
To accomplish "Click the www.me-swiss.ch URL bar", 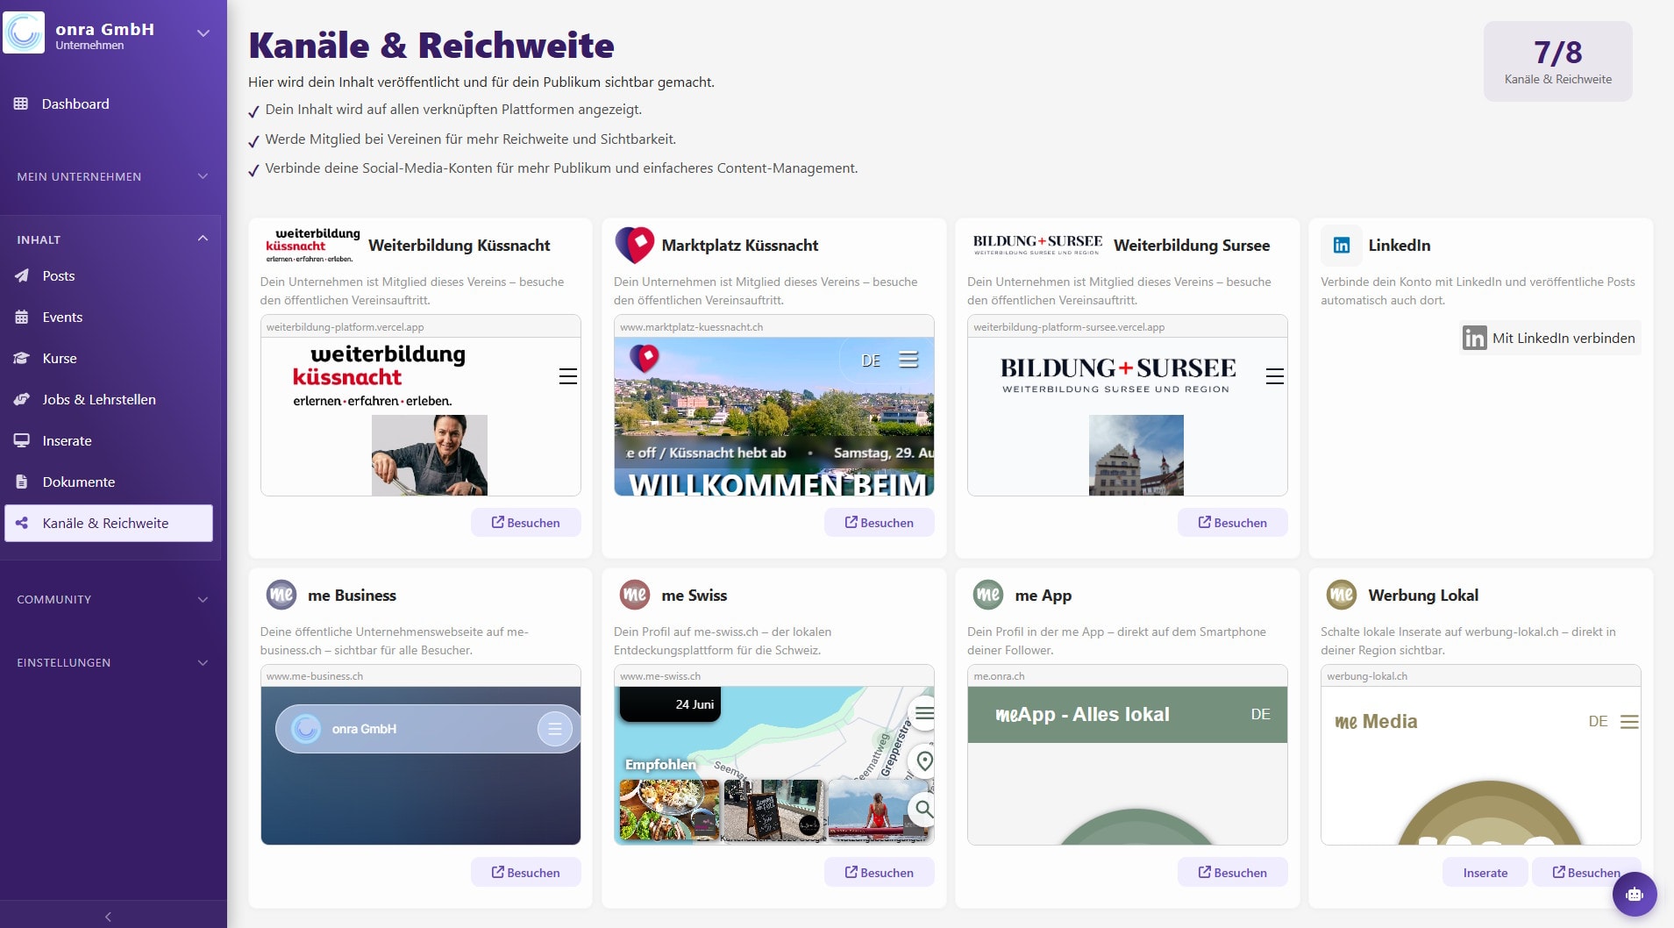I will pyautogui.click(x=774, y=675).
